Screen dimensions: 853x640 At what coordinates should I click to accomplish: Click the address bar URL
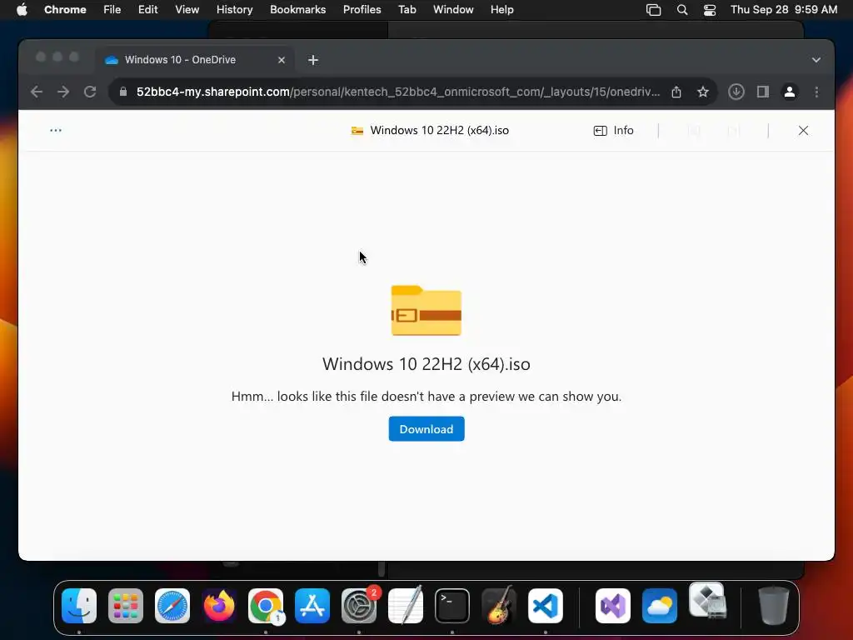click(398, 92)
